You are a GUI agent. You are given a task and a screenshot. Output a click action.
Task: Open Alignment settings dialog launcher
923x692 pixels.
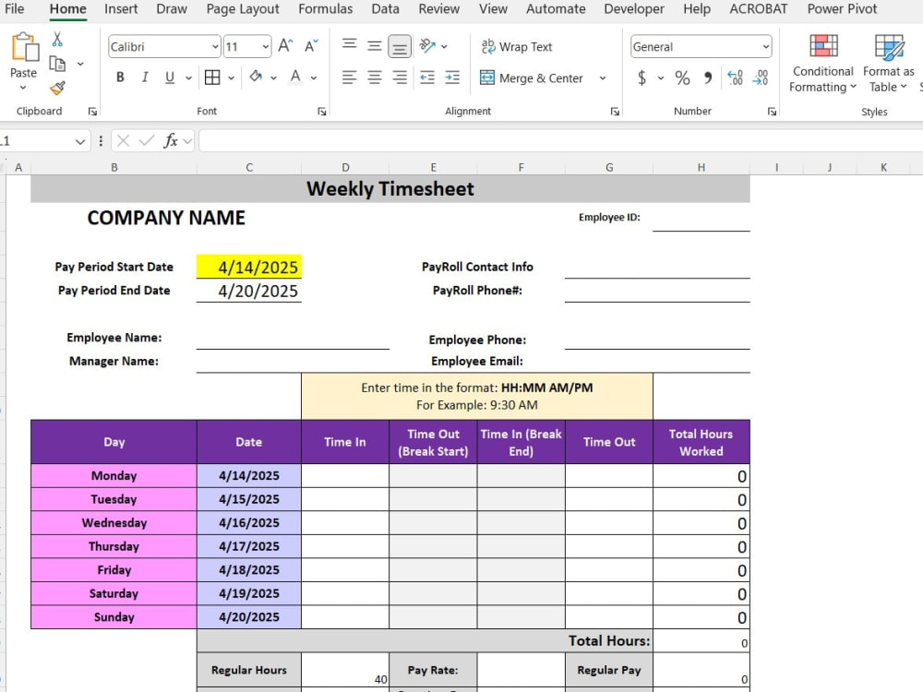(x=615, y=112)
